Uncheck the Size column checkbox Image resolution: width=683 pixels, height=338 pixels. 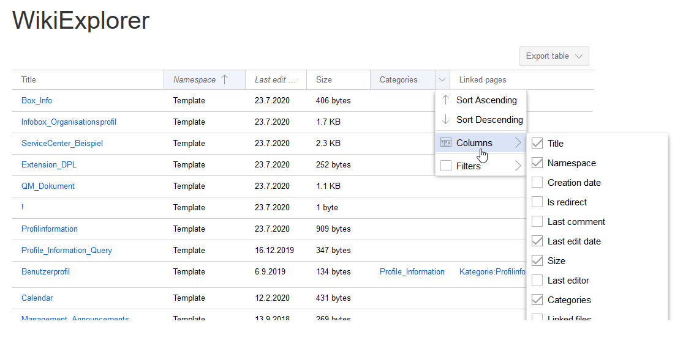click(x=537, y=260)
